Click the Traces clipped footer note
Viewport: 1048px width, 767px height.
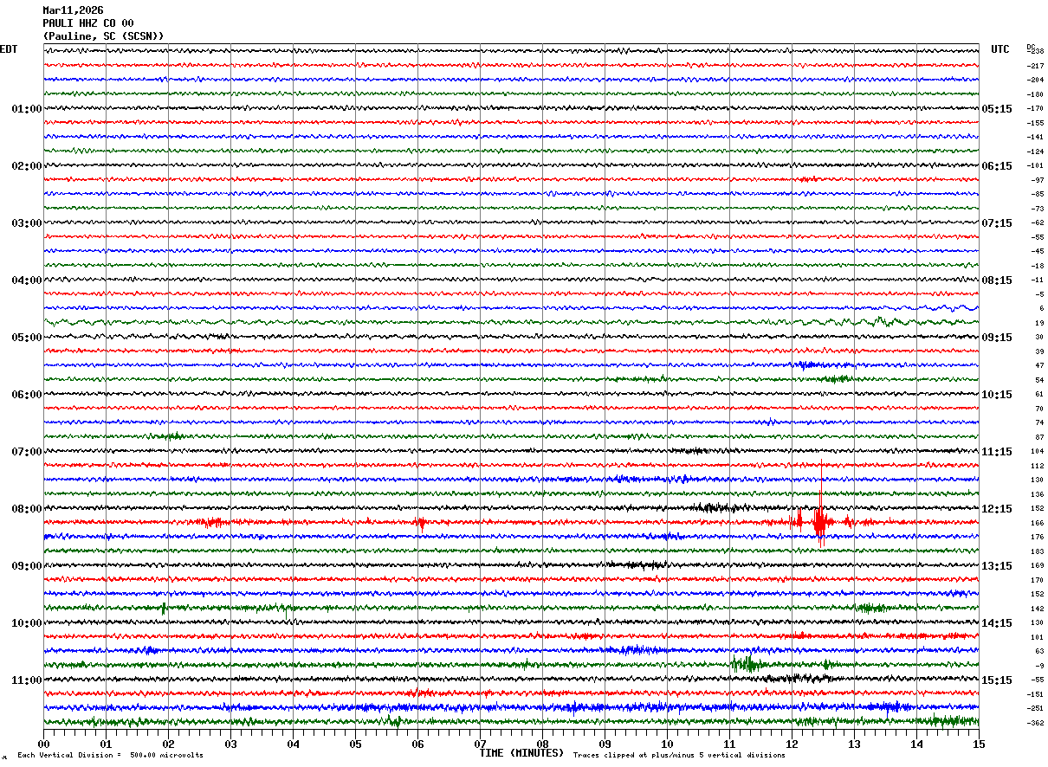click(x=679, y=756)
